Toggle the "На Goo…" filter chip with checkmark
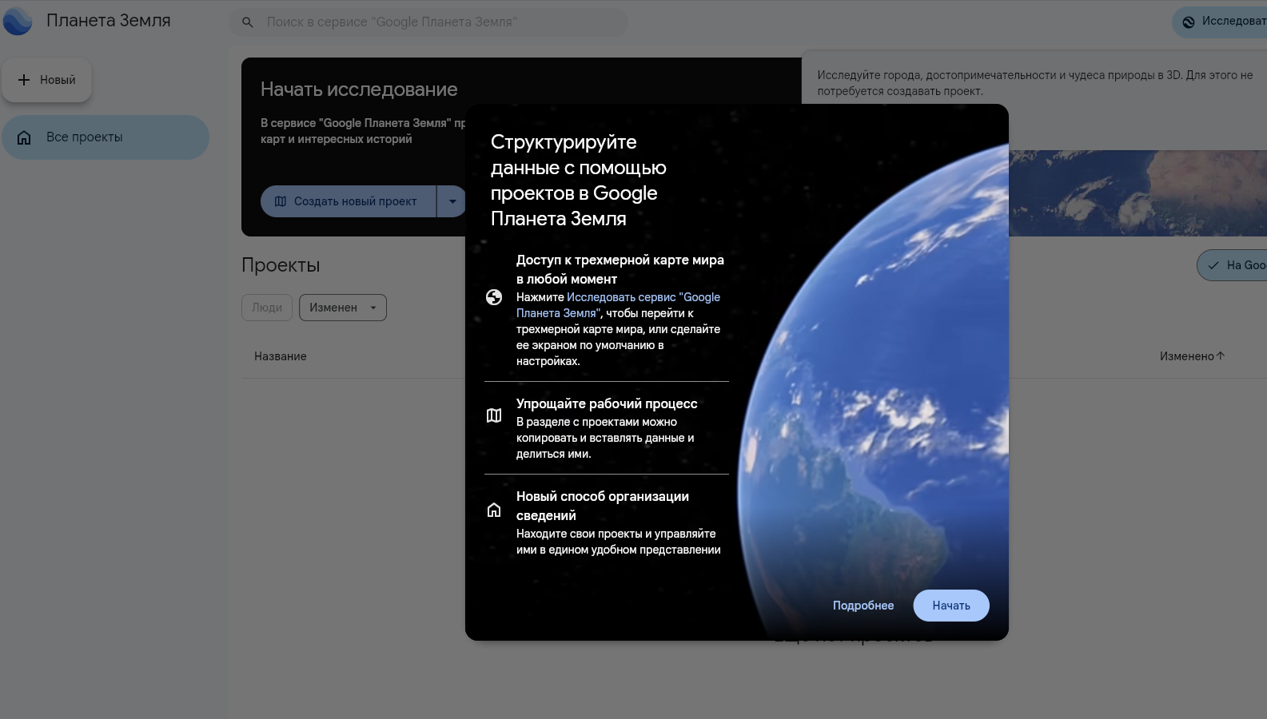The width and height of the screenshot is (1267, 719). click(1233, 265)
